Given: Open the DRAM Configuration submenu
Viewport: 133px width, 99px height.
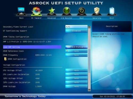Looking at the screenshot, I should click(17, 59).
